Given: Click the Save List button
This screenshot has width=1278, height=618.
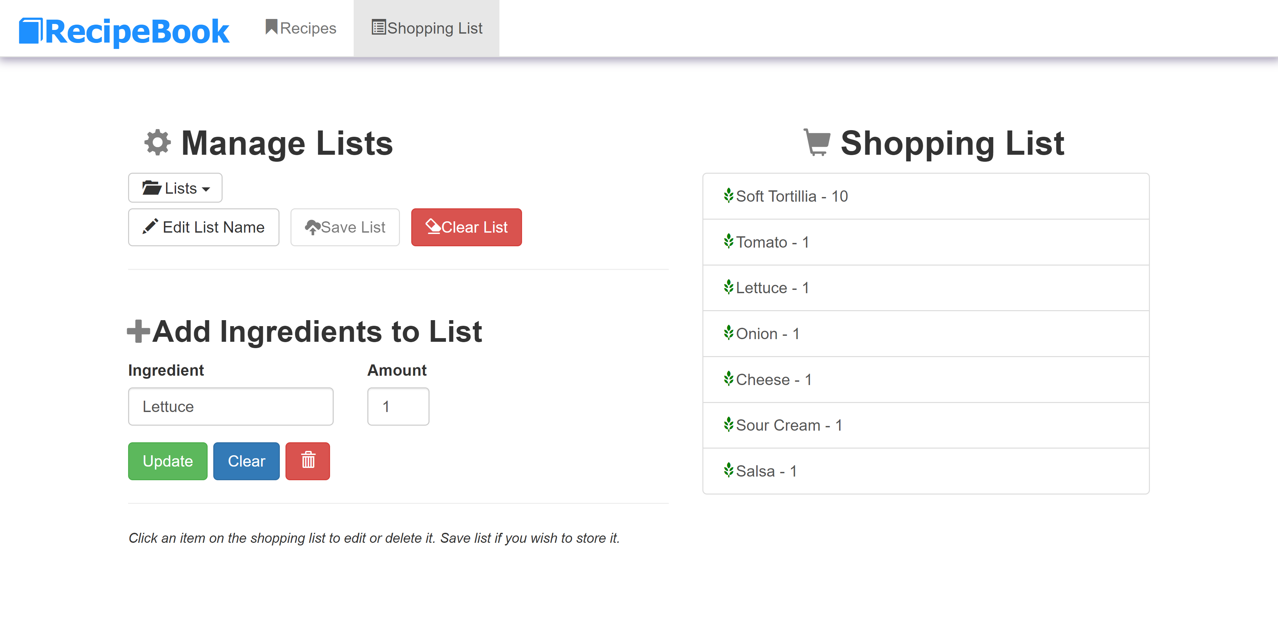Looking at the screenshot, I should [x=345, y=227].
